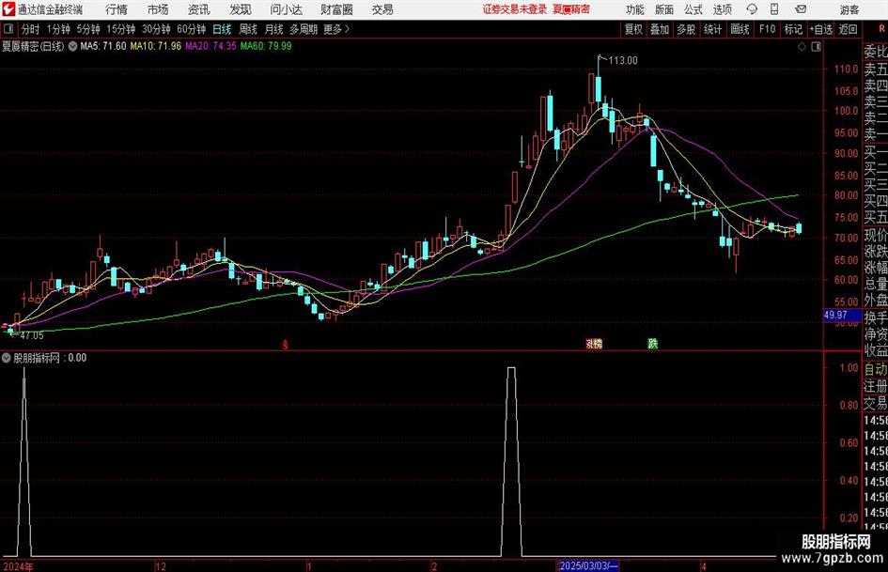The height and width of the screenshot is (572, 888).
Task: Switch to the 30分钟 period tab
Action: click(156, 29)
